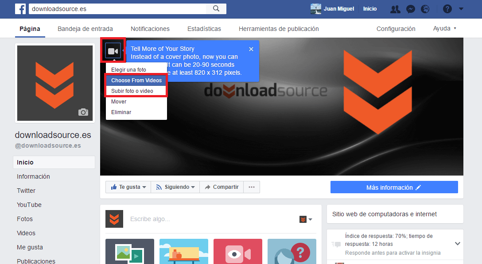Select Mover from cover menu
482x264 pixels.
click(136, 102)
